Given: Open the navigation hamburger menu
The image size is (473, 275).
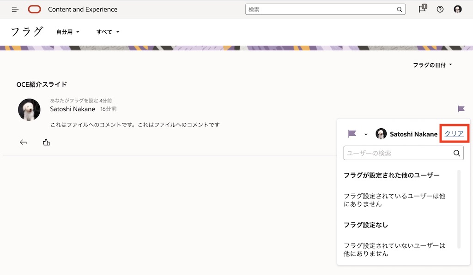Looking at the screenshot, I should pos(14,9).
